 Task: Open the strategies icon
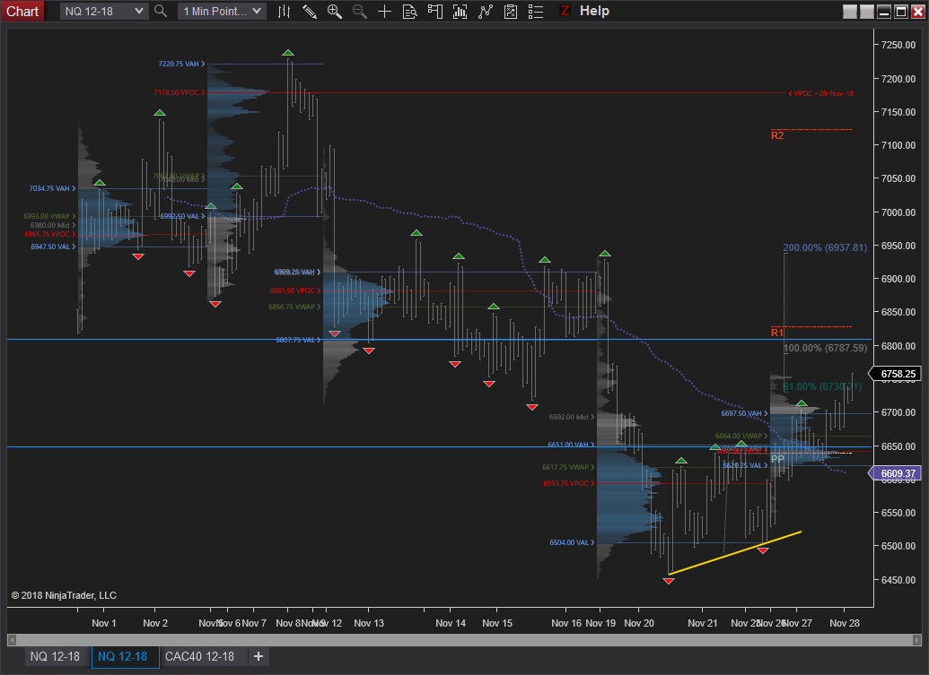coord(510,12)
